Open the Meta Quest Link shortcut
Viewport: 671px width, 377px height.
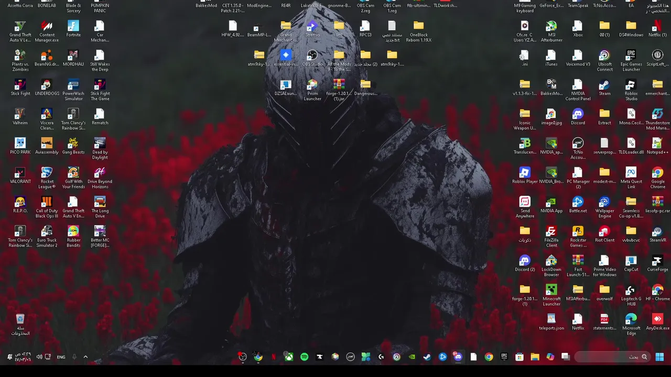click(631, 178)
